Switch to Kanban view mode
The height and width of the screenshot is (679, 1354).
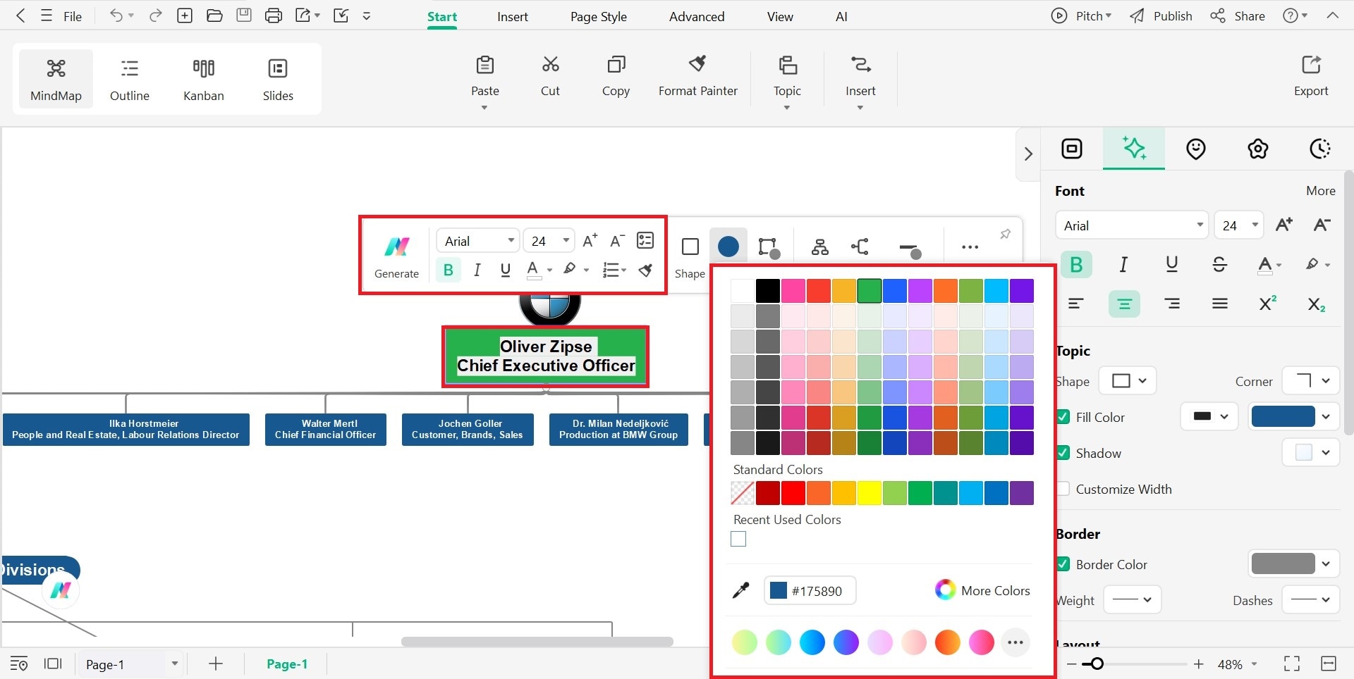click(x=204, y=79)
